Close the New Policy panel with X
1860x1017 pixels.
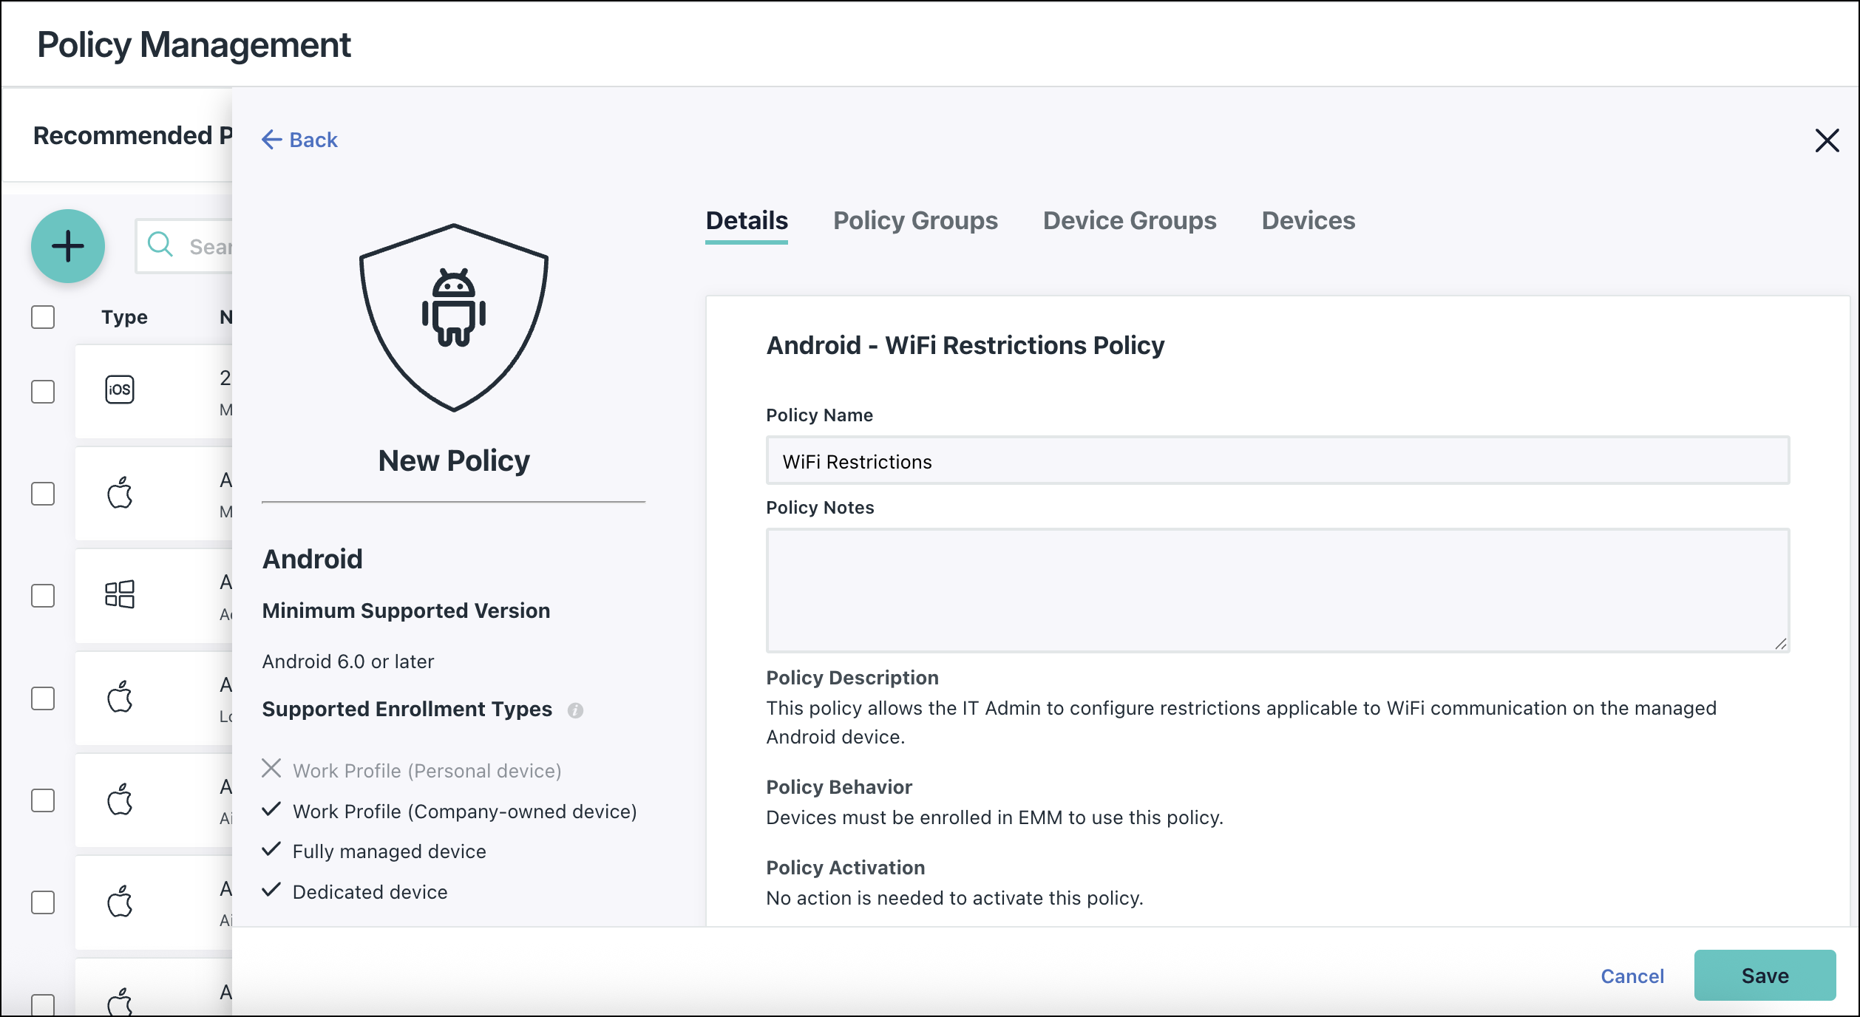coord(1827,140)
